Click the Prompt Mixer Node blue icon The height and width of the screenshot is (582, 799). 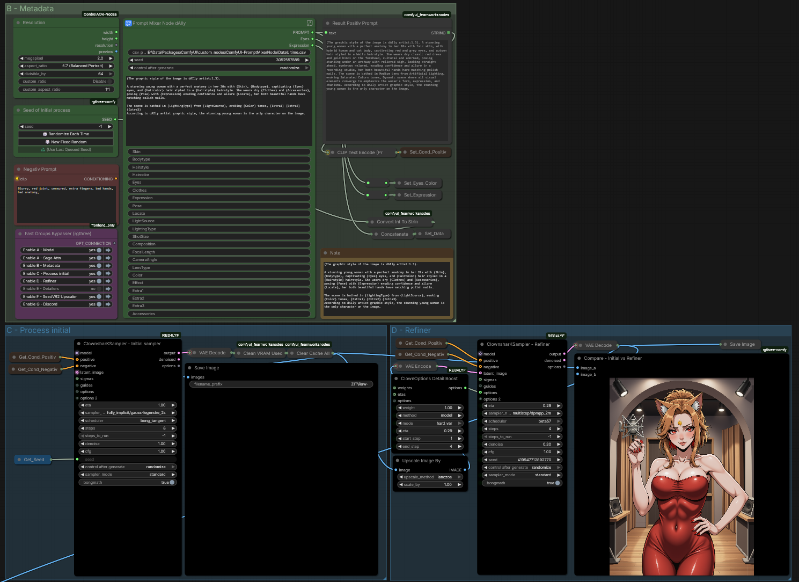click(x=128, y=23)
